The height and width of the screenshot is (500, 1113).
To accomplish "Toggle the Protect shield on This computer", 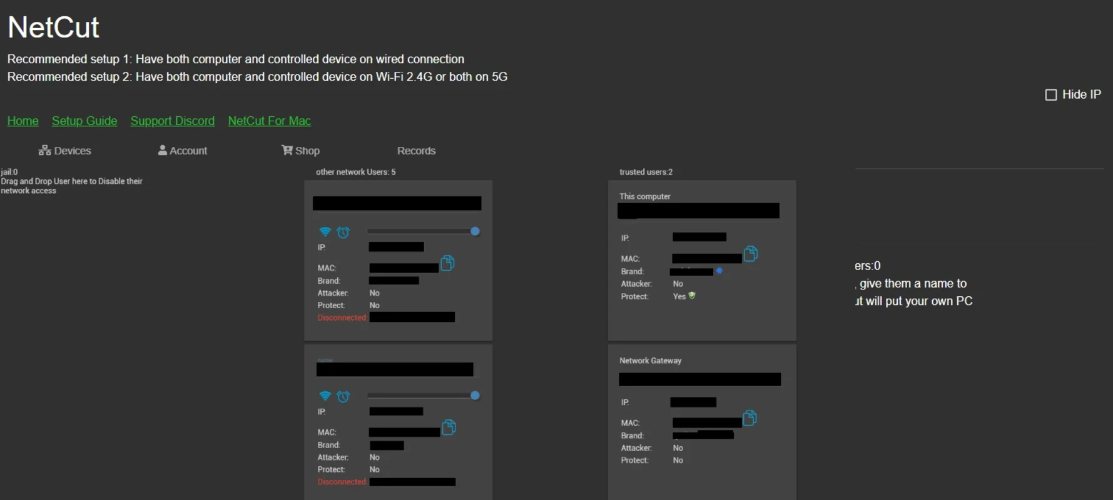I will point(692,296).
